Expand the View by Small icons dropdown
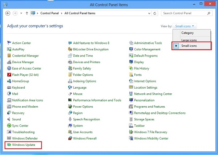 (x=185, y=26)
